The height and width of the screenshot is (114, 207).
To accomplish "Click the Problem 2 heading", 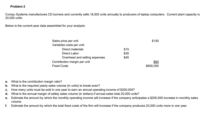I will pyautogui.click(x=18, y=7).
